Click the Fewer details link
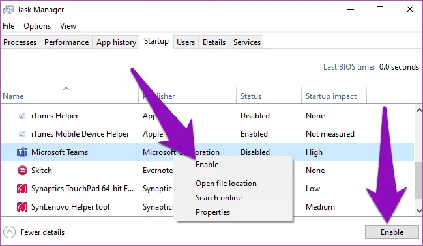Image resolution: width=423 pixels, height=246 pixels. click(x=42, y=232)
